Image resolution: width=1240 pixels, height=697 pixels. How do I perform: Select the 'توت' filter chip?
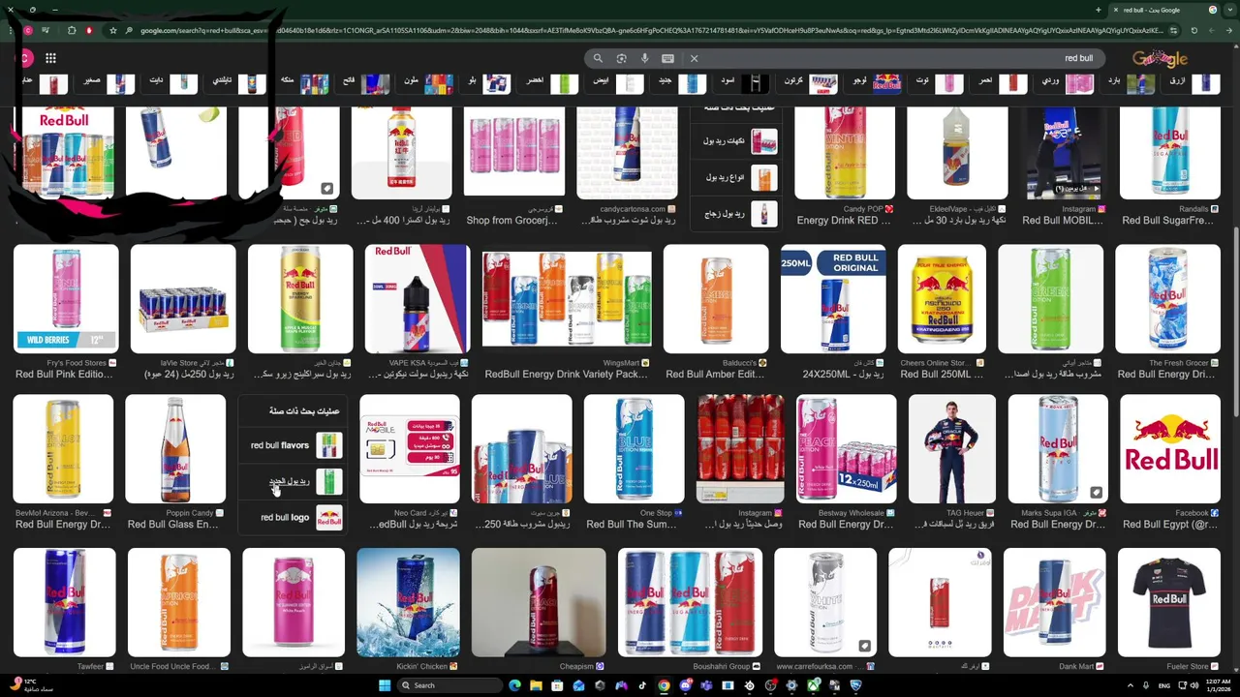pyautogui.click(x=935, y=82)
